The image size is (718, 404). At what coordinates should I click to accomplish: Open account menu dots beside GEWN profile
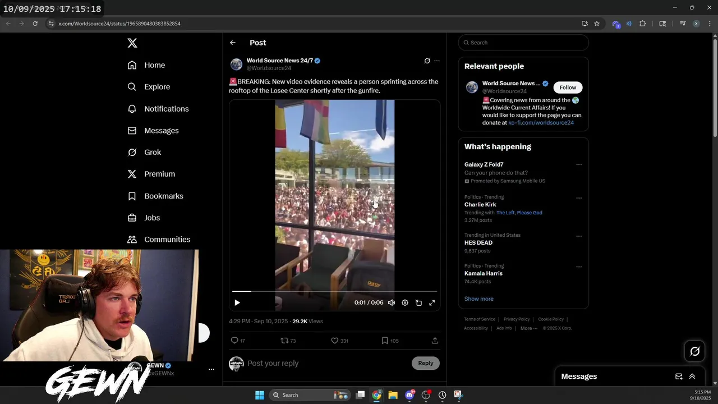tap(211, 369)
